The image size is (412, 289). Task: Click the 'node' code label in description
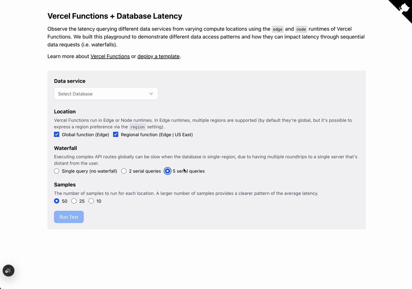coord(301,29)
